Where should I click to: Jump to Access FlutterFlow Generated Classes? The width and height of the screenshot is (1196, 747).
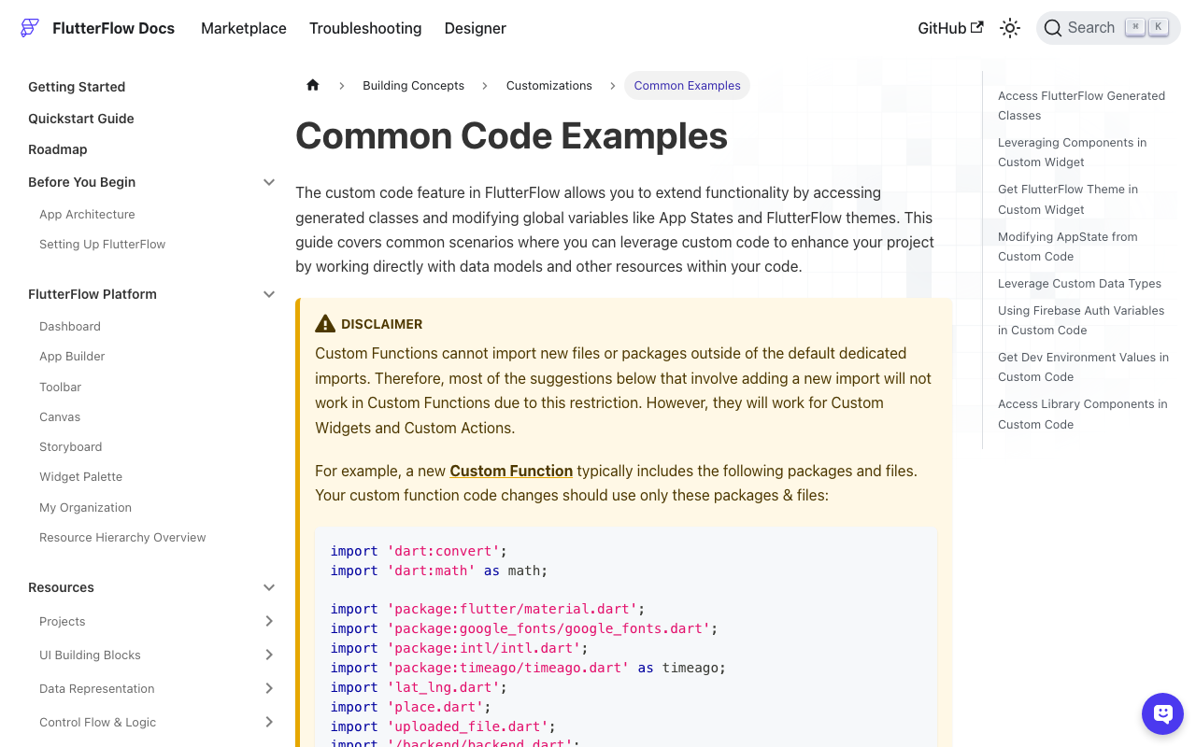[1081, 106]
